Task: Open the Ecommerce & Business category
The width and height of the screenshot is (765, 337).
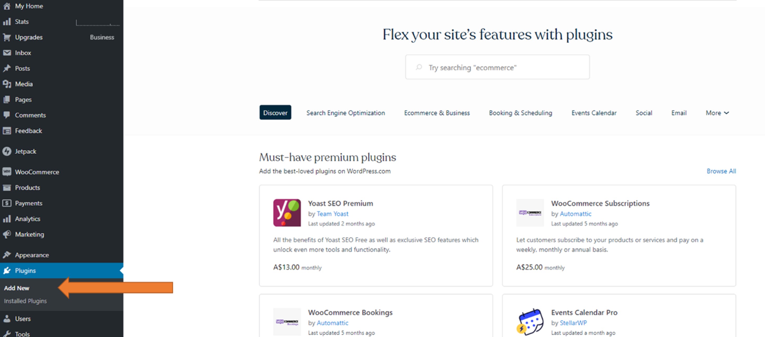Action: tap(437, 113)
